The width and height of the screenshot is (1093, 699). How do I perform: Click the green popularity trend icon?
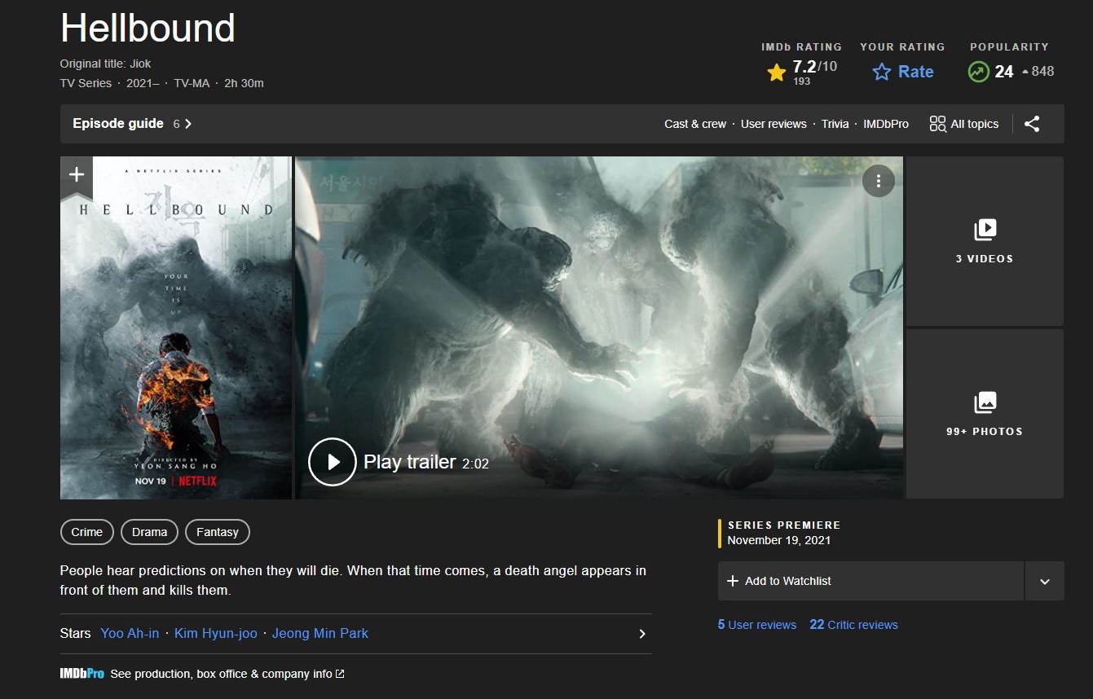(x=978, y=72)
